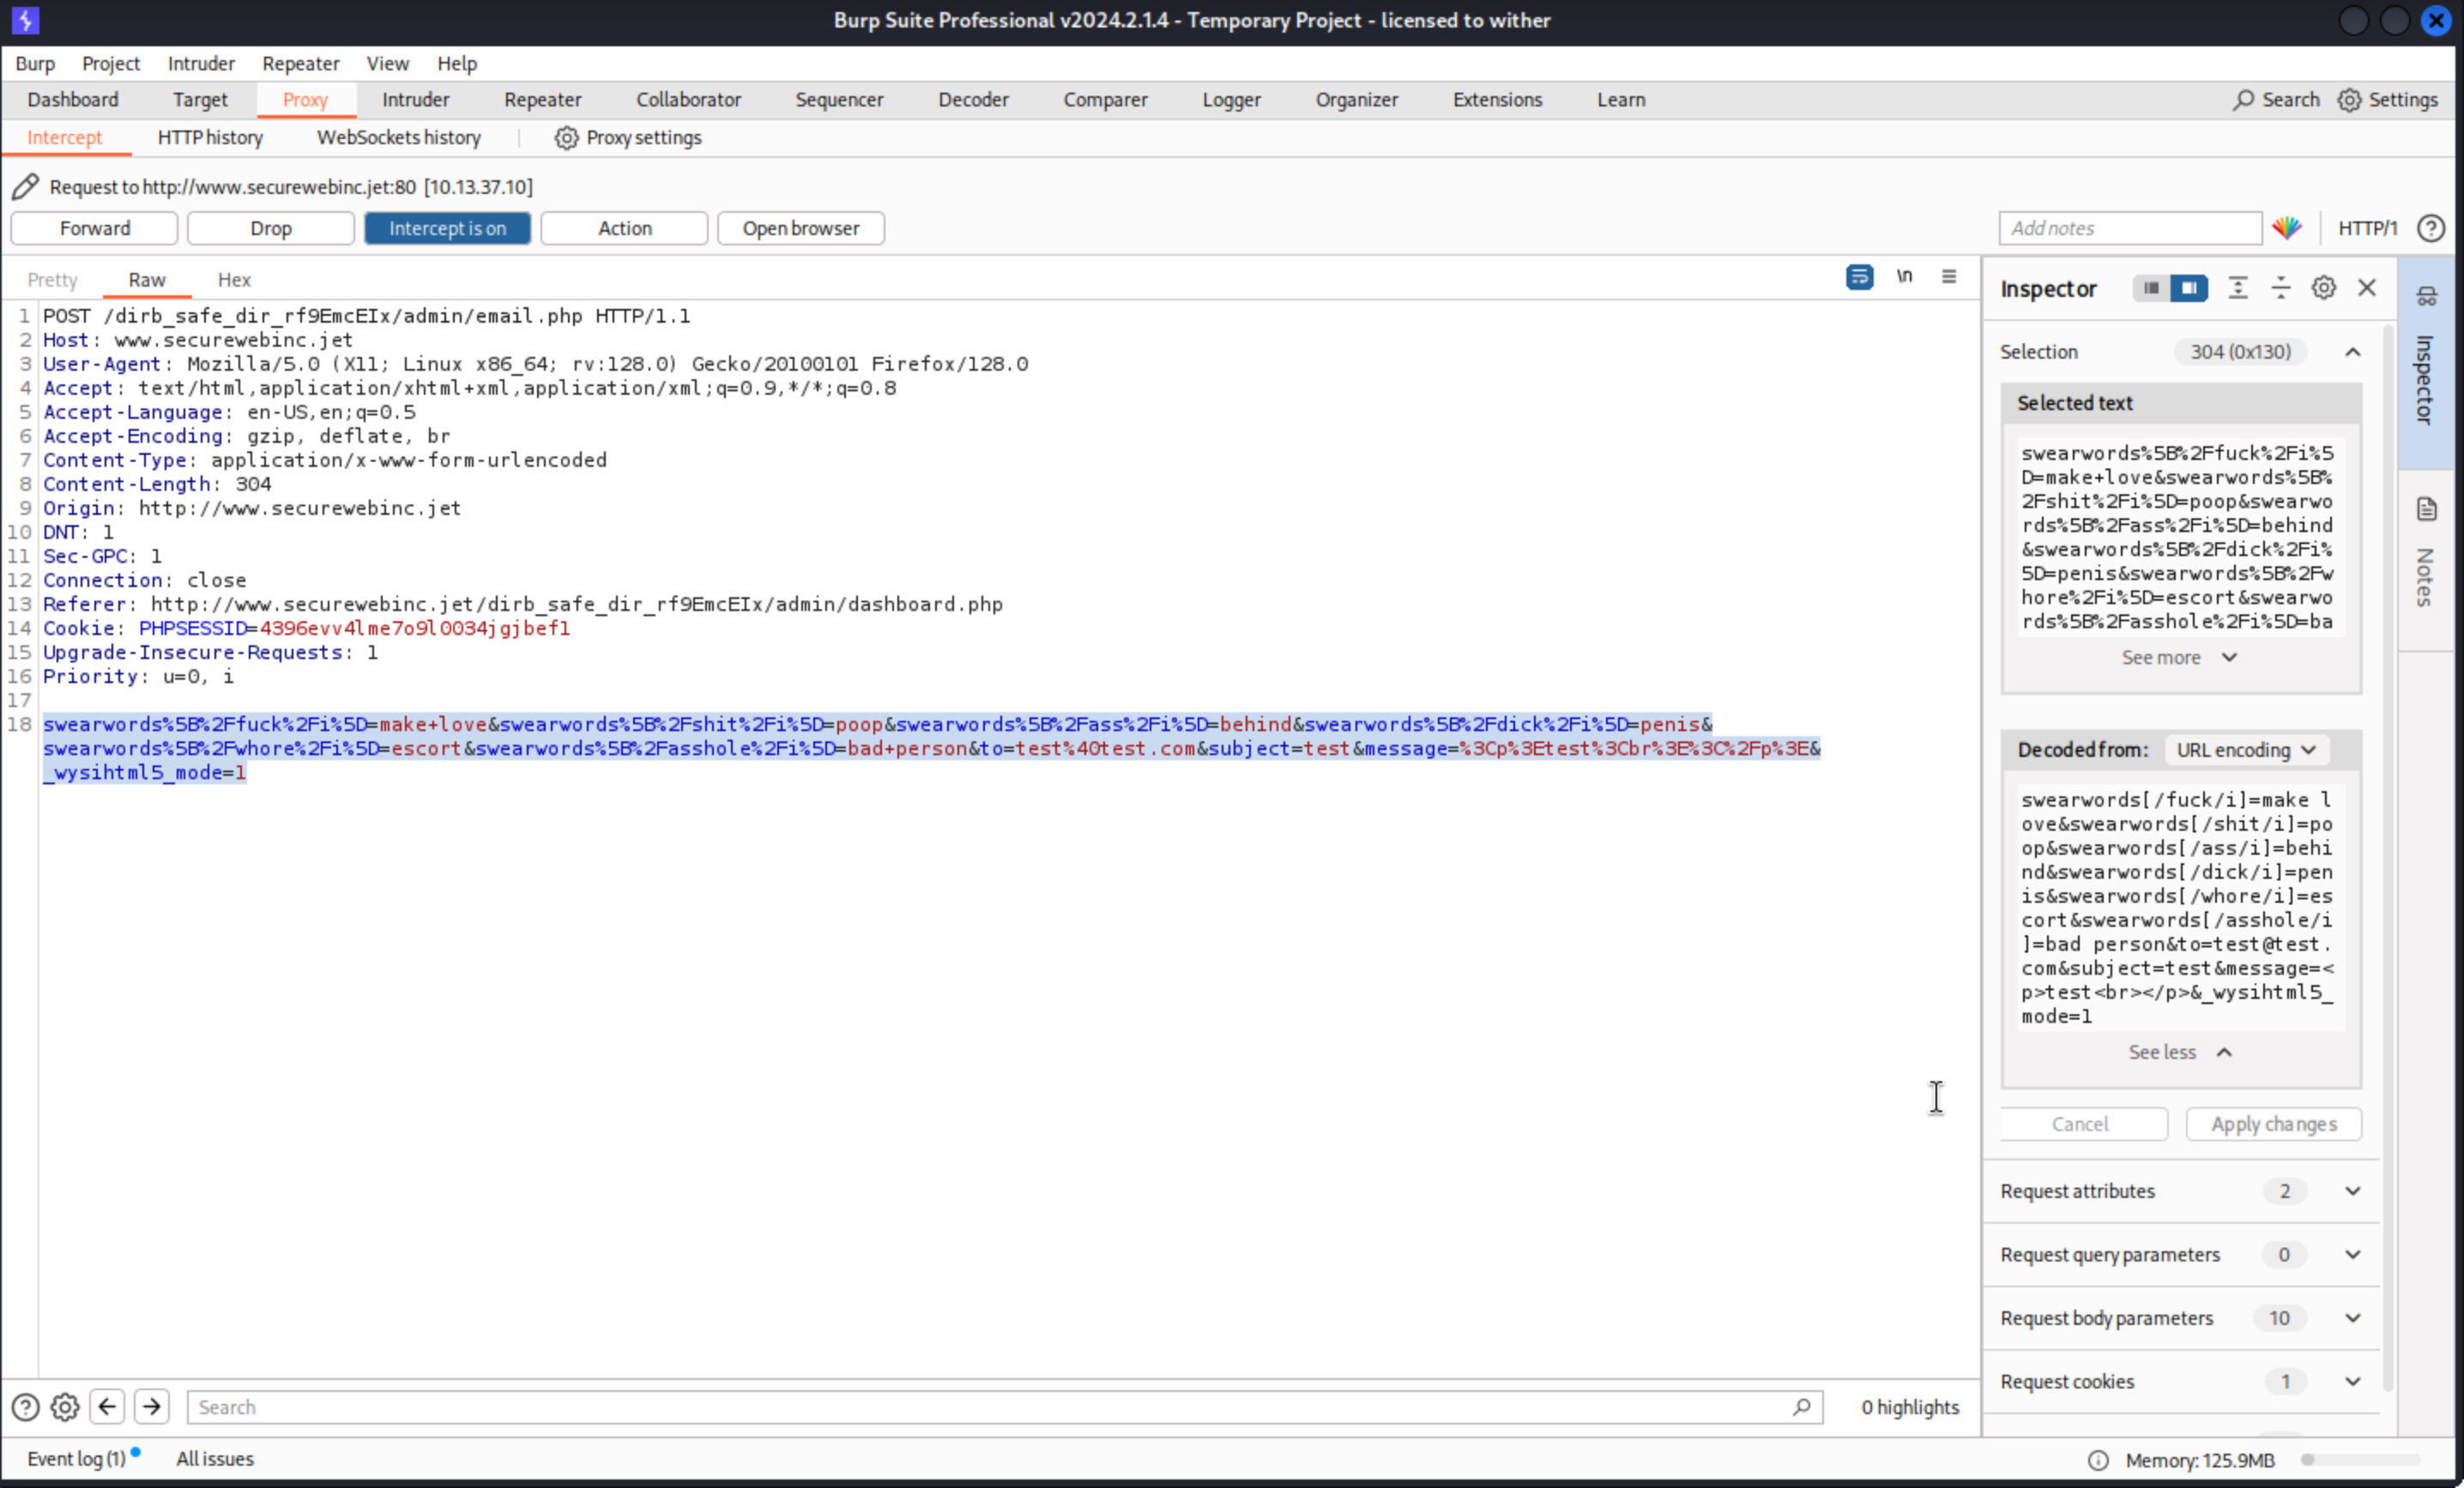Go to previous search match arrow

pos(107,1407)
